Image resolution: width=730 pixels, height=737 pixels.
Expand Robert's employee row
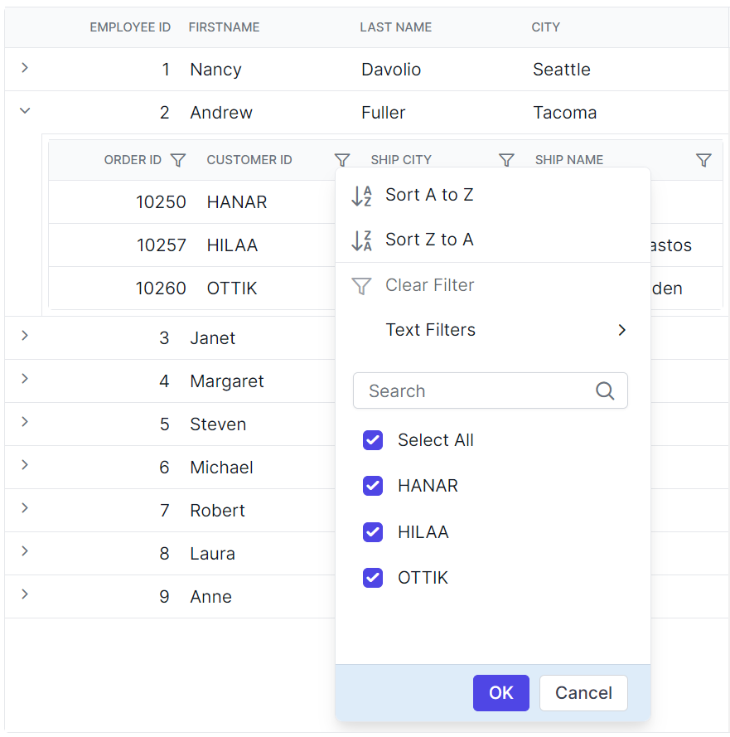point(25,508)
